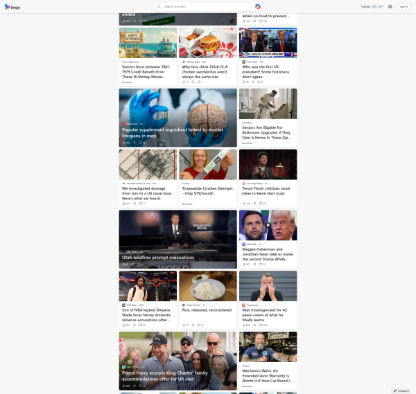The width and height of the screenshot is (416, 394).
Task: Dislike the Maggie Haberman story
Action: 254,265
